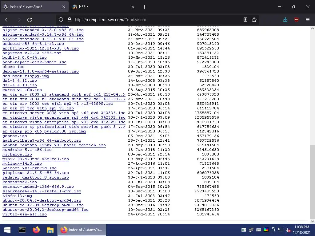This screenshot has height=236, width=315.
Task: Open the michalos.iso link
Action: coord(17,155)
